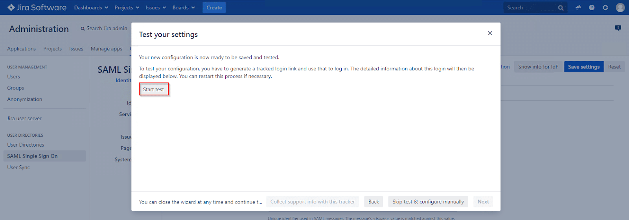The image size is (629, 220).
Task: Close the Test your settings dialog
Action: point(490,33)
